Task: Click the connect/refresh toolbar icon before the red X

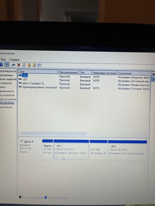Action: tap(14, 65)
